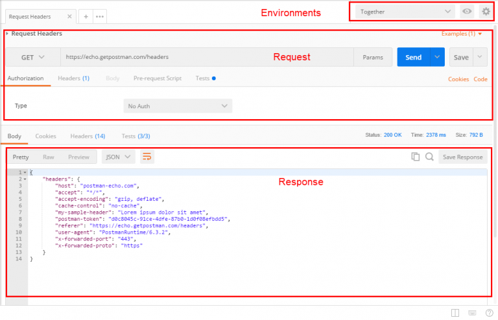Open the Pre-request Script tab
Image resolution: width=498 pixels, height=320 pixels.
coord(158,78)
